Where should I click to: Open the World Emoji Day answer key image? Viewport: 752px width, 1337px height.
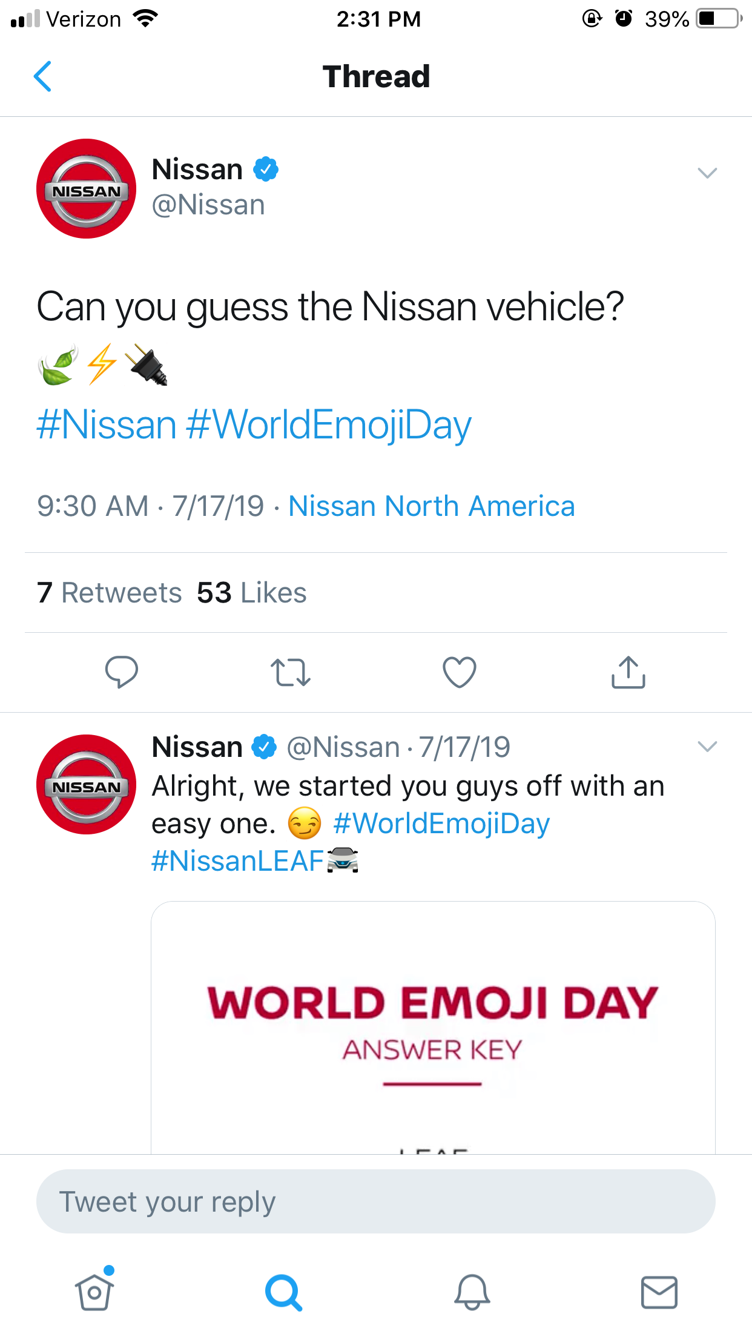[433, 1028]
